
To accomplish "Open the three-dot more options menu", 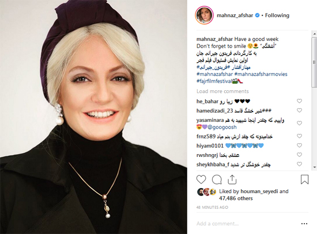I will click(x=304, y=224).
